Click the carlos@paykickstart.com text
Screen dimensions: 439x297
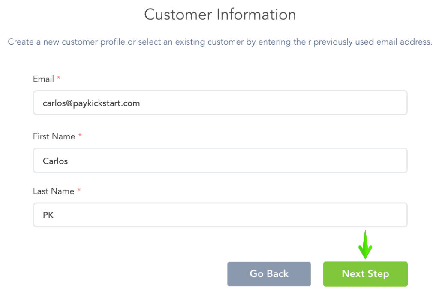click(x=91, y=103)
